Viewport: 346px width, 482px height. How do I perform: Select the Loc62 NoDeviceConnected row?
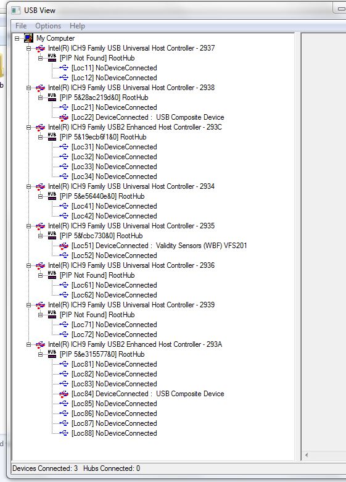click(114, 295)
